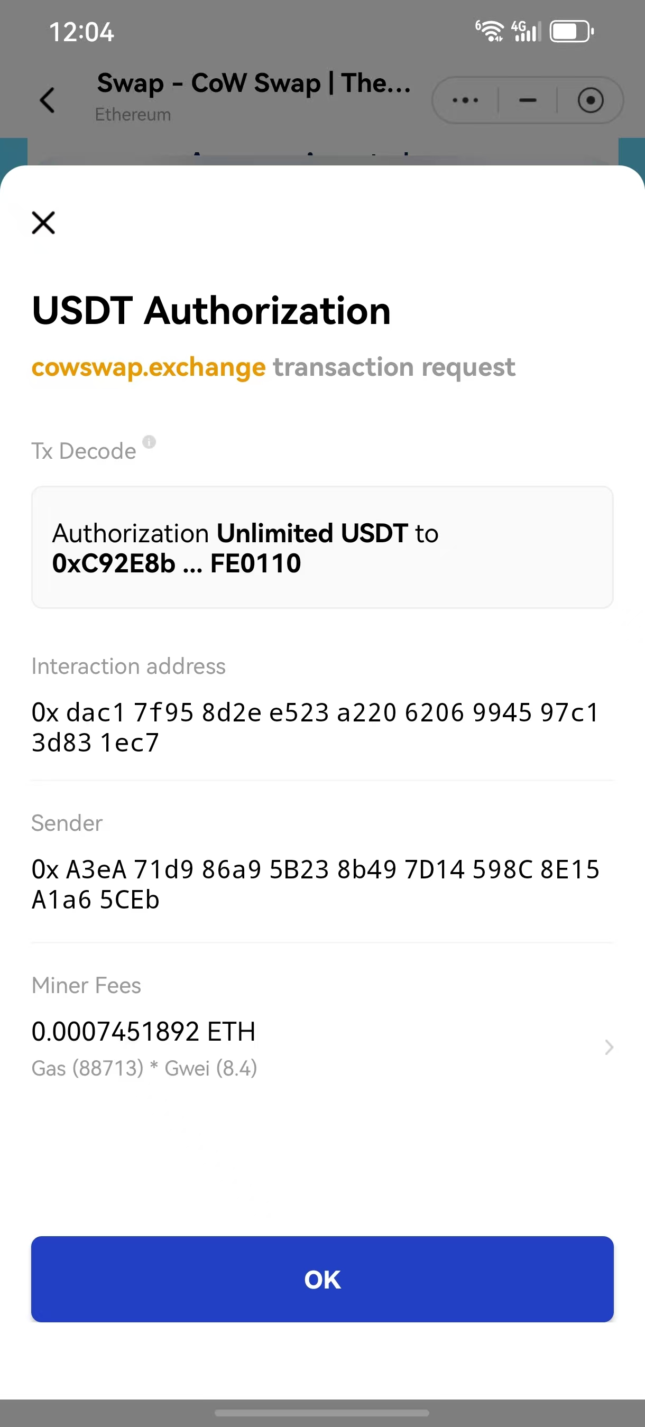Tap the 4G signal strength icon
Image resolution: width=645 pixels, height=1427 pixels.
click(526, 31)
